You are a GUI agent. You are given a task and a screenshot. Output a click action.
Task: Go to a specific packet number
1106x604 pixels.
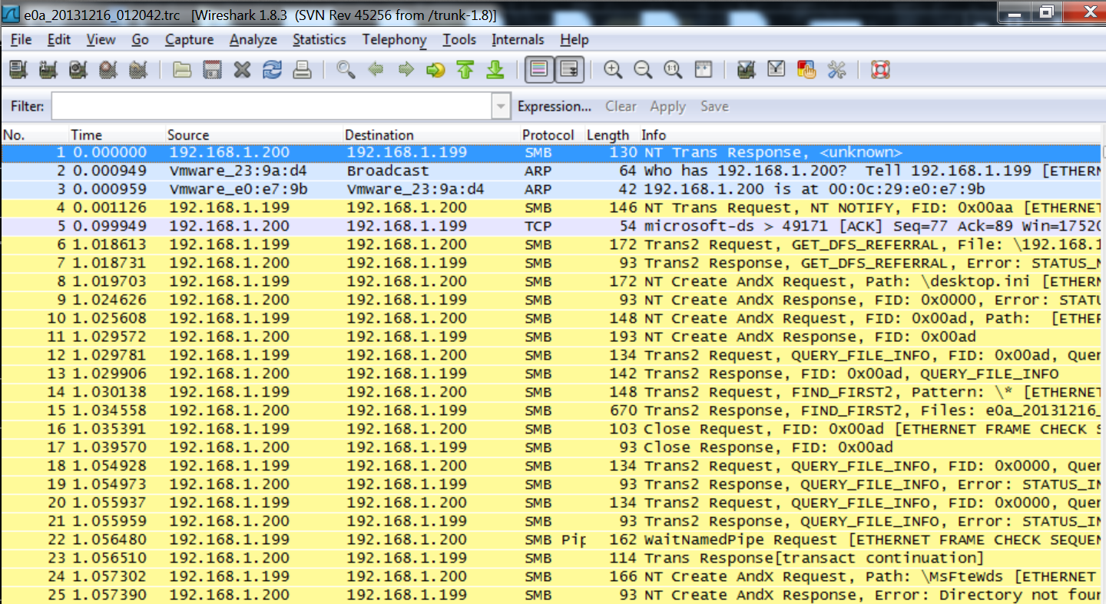tap(435, 70)
